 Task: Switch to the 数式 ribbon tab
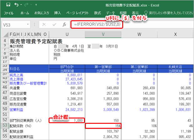97,13
